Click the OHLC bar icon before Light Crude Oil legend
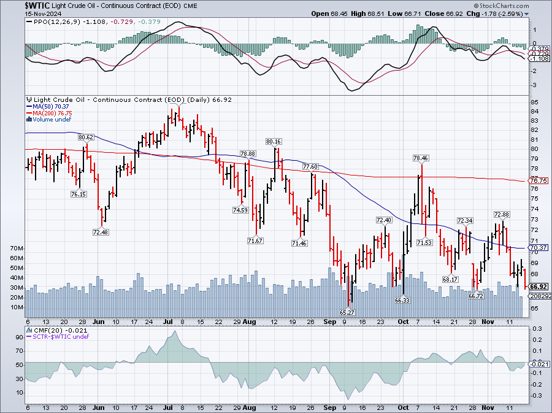This screenshot has width=552, height=413. point(28,99)
